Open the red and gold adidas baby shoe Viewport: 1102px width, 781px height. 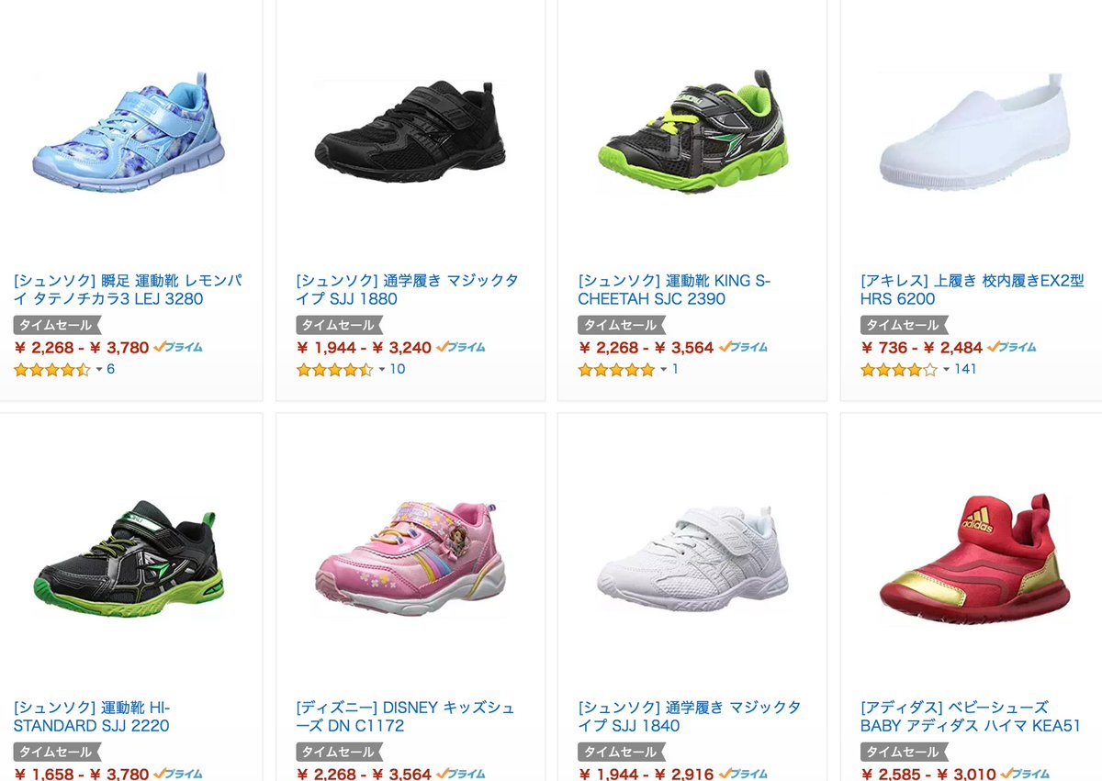point(973,558)
